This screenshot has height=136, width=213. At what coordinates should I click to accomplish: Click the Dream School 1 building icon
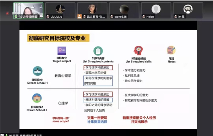point(38,71)
